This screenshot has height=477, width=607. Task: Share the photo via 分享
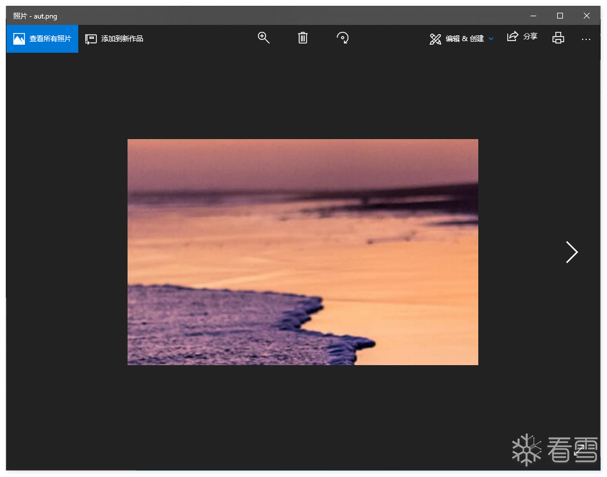point(522,37)
